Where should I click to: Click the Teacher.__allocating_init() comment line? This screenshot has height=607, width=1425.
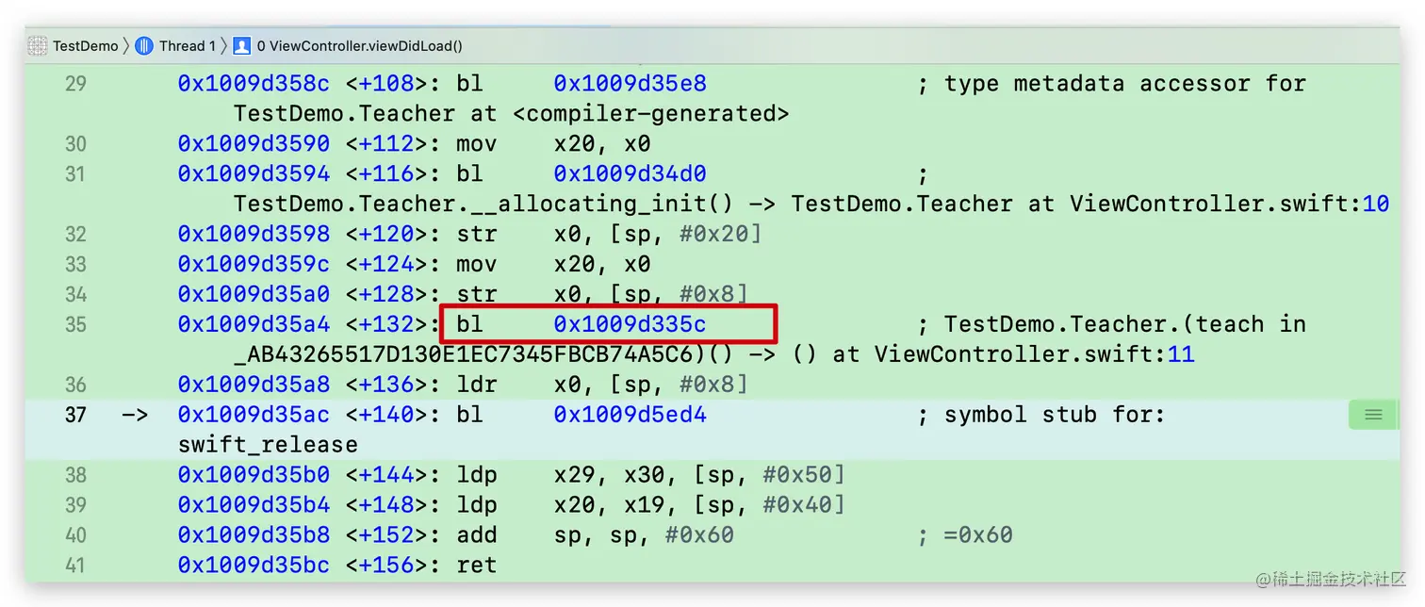click(x=811, y=204)
